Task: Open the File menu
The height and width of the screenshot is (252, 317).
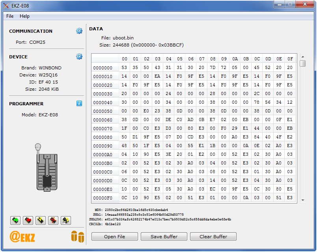Action: click(x=10, y=16)
